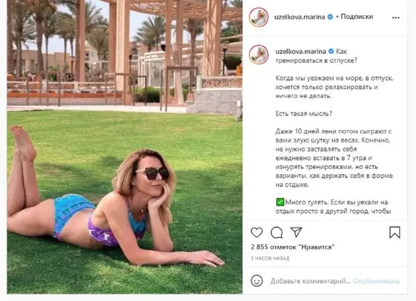
Task: Click the post photo of woman on grass
Action: tap(124, 147)
